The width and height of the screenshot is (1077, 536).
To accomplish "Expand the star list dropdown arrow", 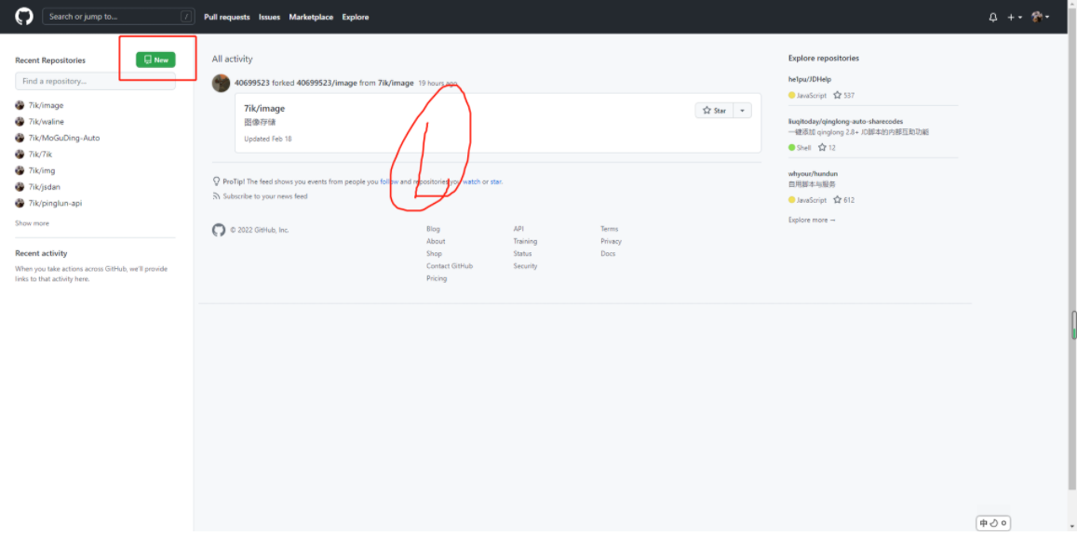I will [742, 110].
